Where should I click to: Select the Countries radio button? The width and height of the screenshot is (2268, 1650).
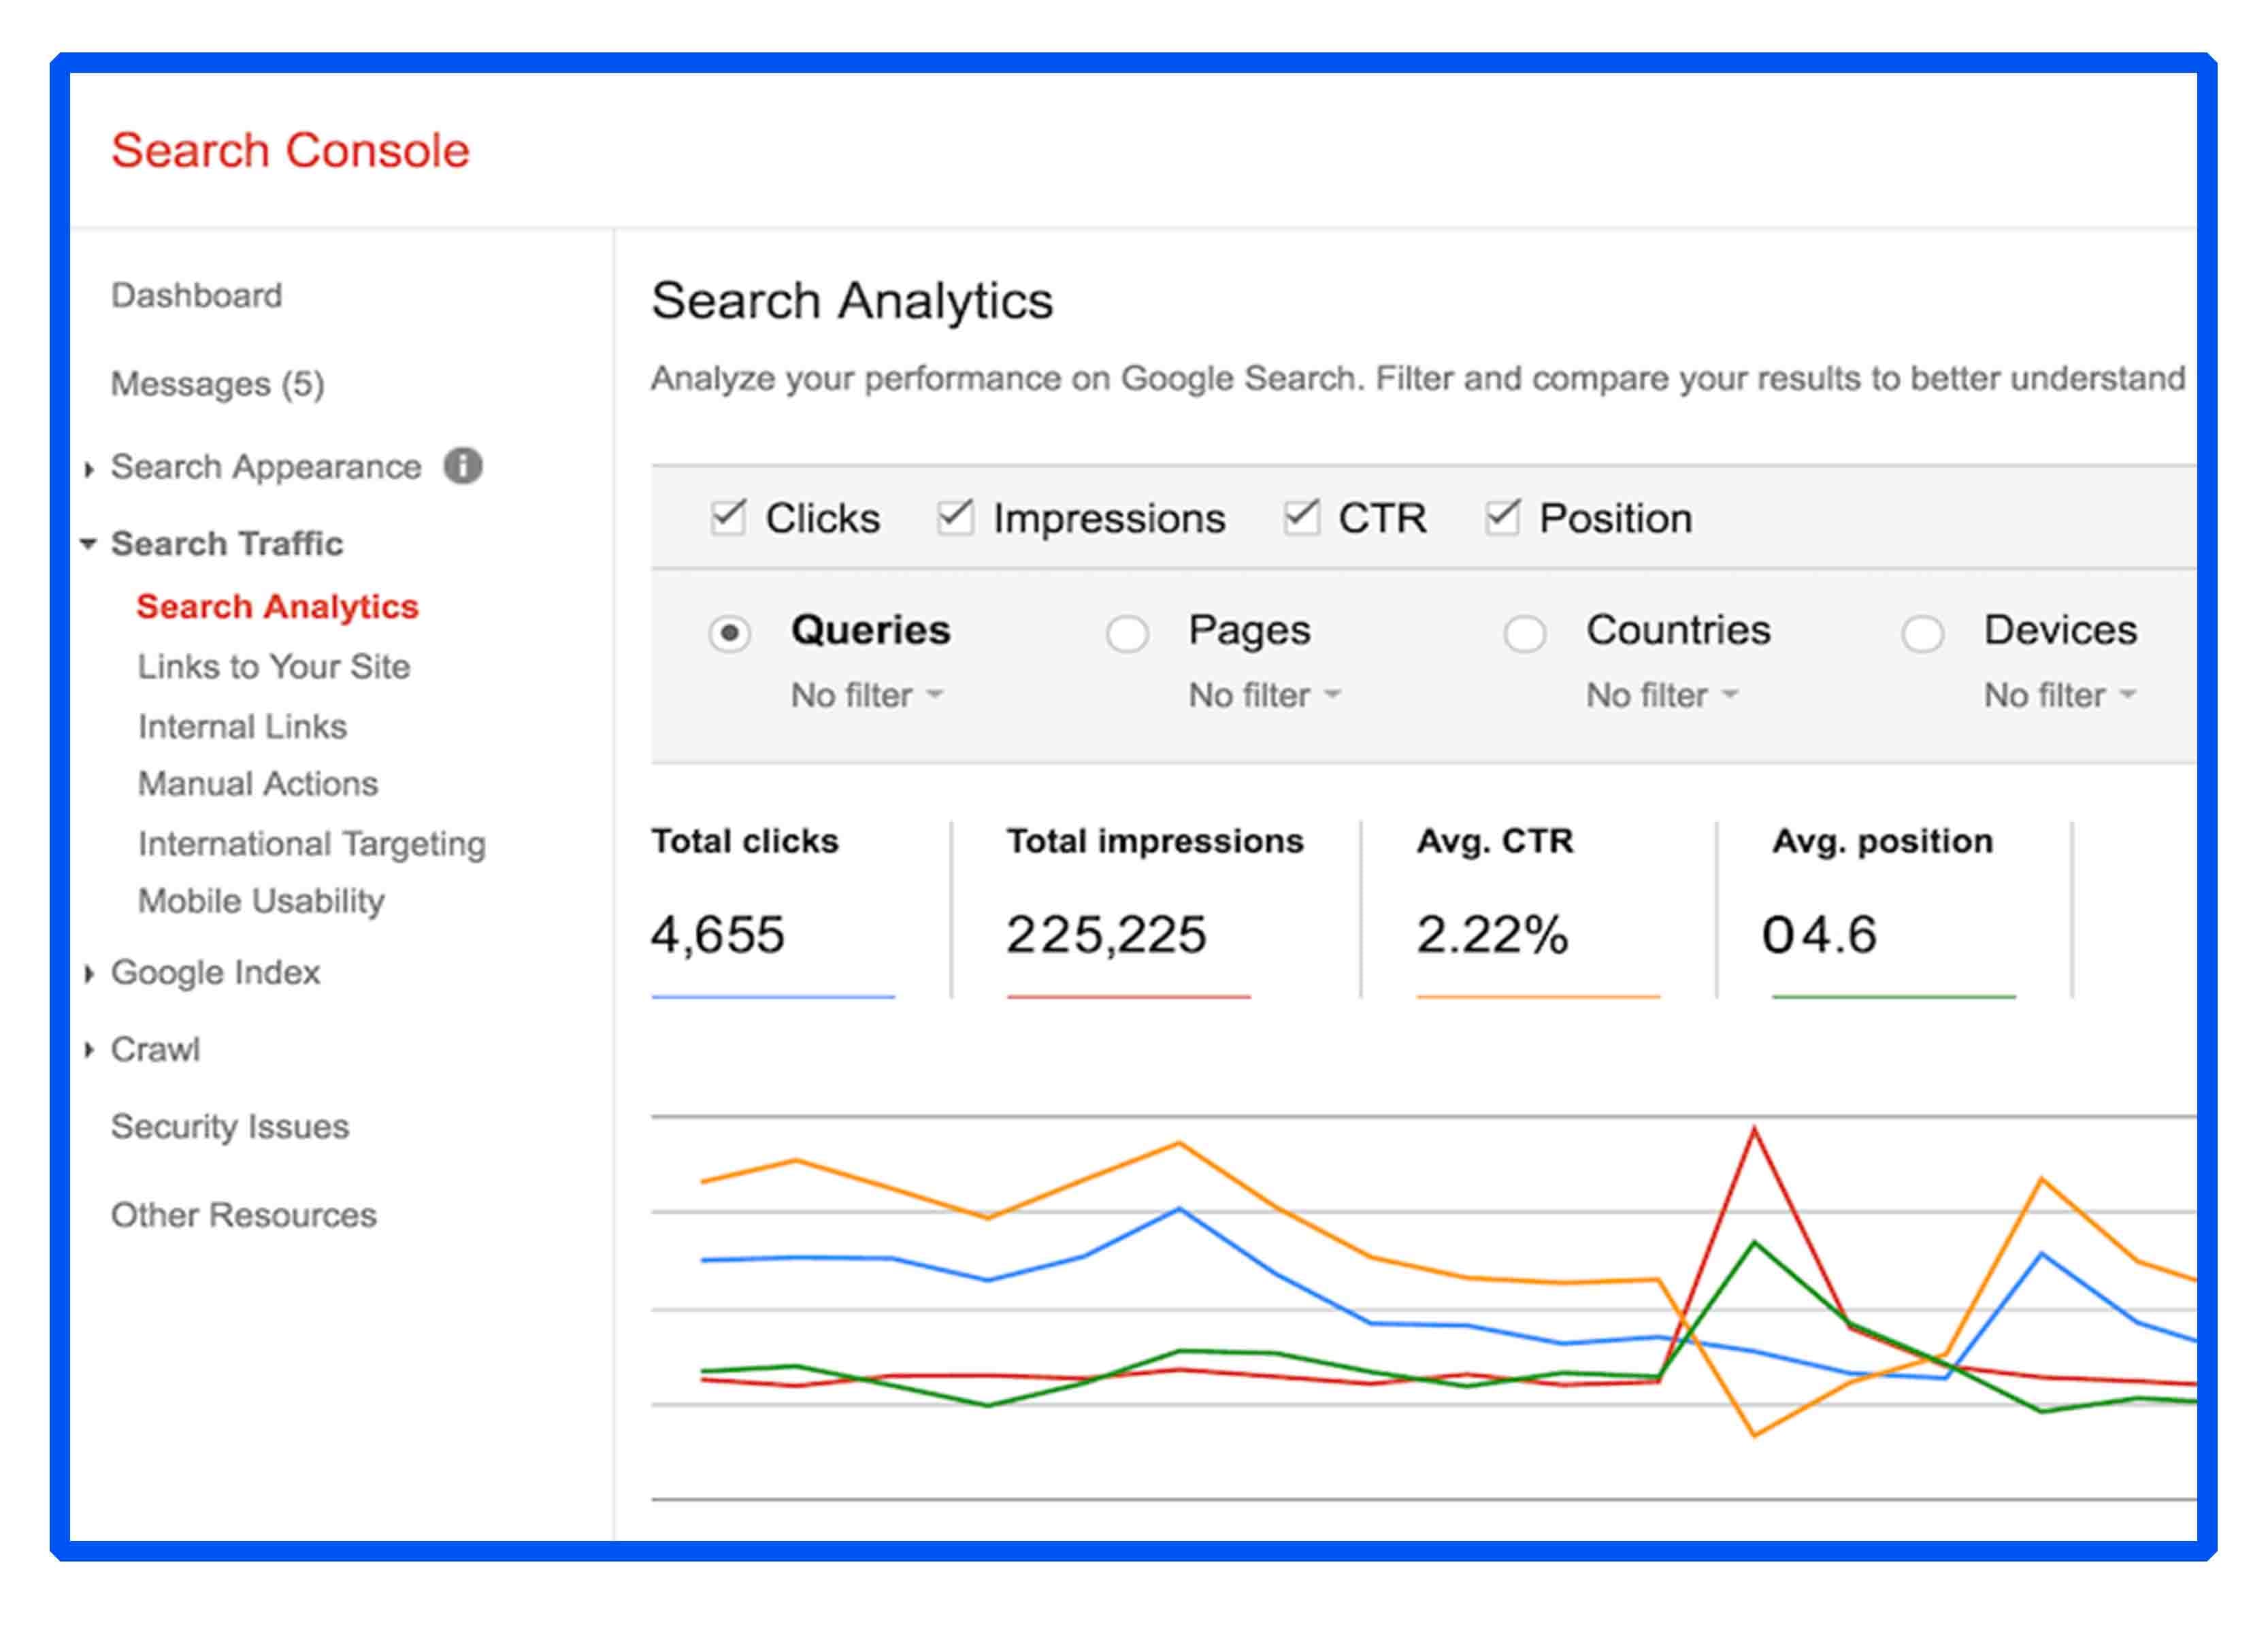point(1525,633)
